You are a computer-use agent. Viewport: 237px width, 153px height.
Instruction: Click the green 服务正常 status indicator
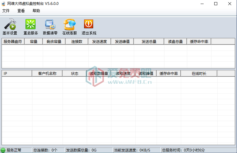click(3, 150)
